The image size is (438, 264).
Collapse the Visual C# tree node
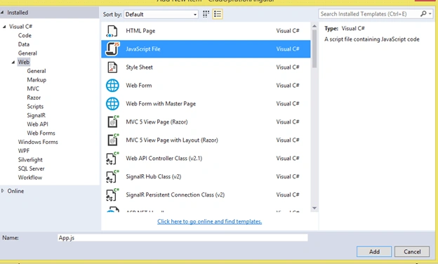(4, 27)
